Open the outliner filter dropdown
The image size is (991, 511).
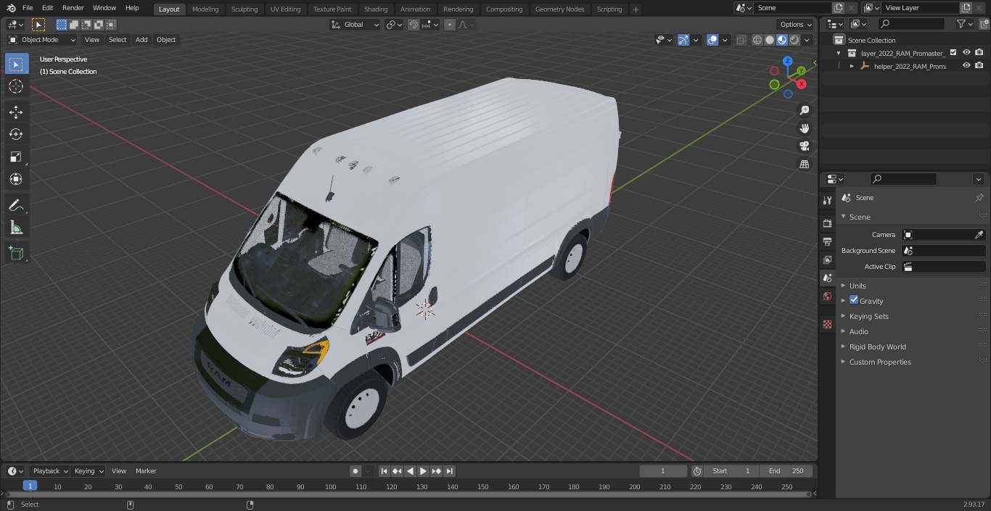(x=964, y=24)
